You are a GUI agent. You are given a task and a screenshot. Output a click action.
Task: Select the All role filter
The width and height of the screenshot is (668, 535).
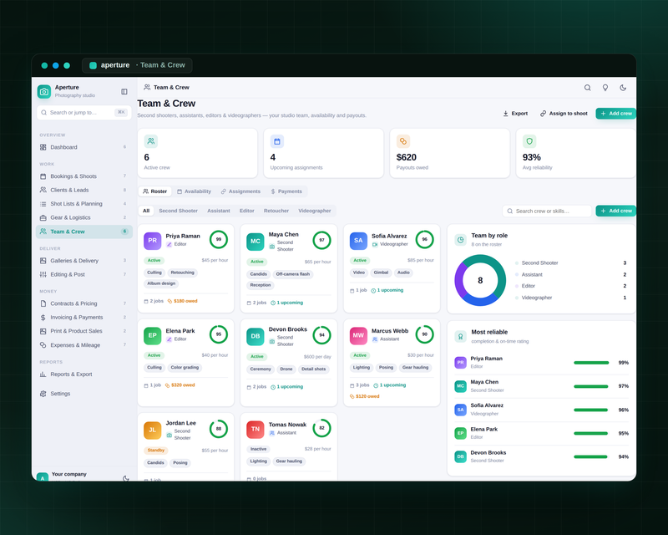[x=146, y=211]
